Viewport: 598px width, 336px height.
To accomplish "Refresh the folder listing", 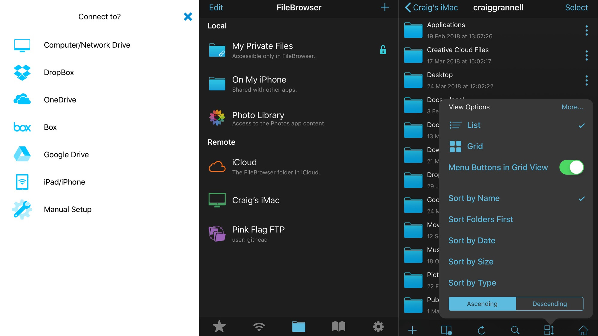I will pyautogui.click(x=481, y=330).
